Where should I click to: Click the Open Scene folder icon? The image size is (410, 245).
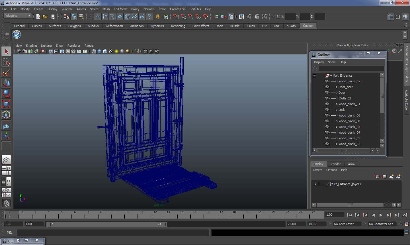coord(45,17)
